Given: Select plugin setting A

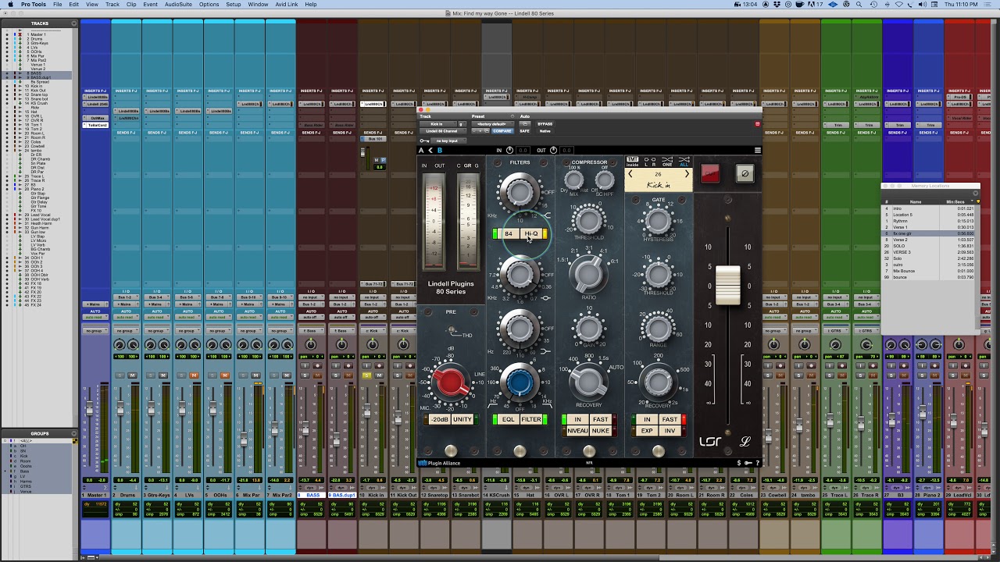Looking at the screenshot, I should (422, 151).
